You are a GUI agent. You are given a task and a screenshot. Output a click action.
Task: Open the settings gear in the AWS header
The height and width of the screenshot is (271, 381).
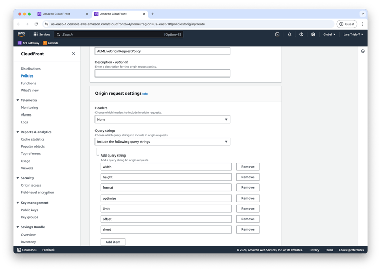(x=313, y=34)
